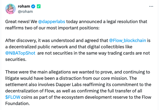
Task: Open the @Flow_blockchain mention link
Action: pos(128,40)
